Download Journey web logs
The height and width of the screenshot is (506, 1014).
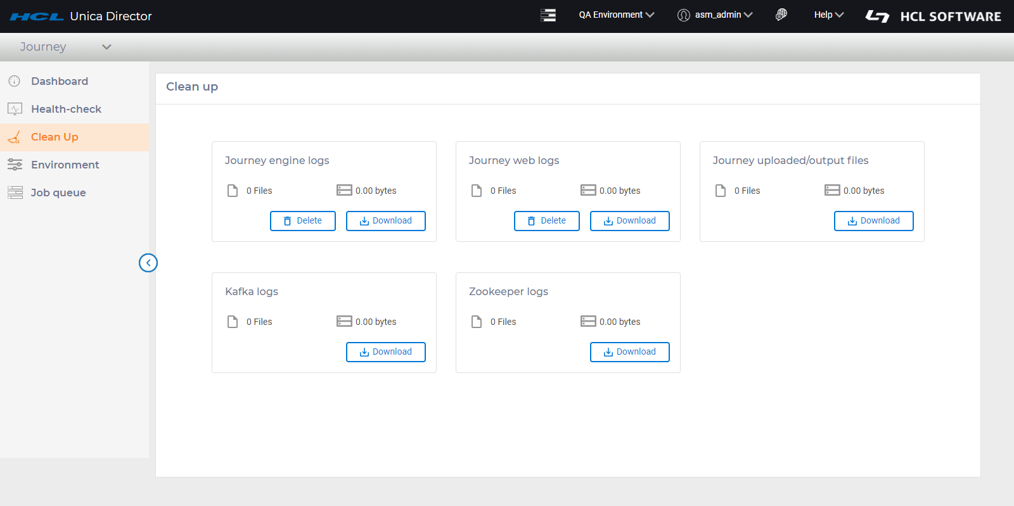click(x=629, y=221)
